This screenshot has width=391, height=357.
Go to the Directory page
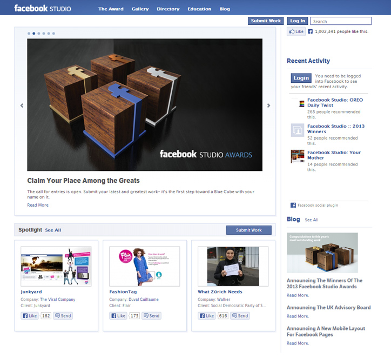(168, 9)
